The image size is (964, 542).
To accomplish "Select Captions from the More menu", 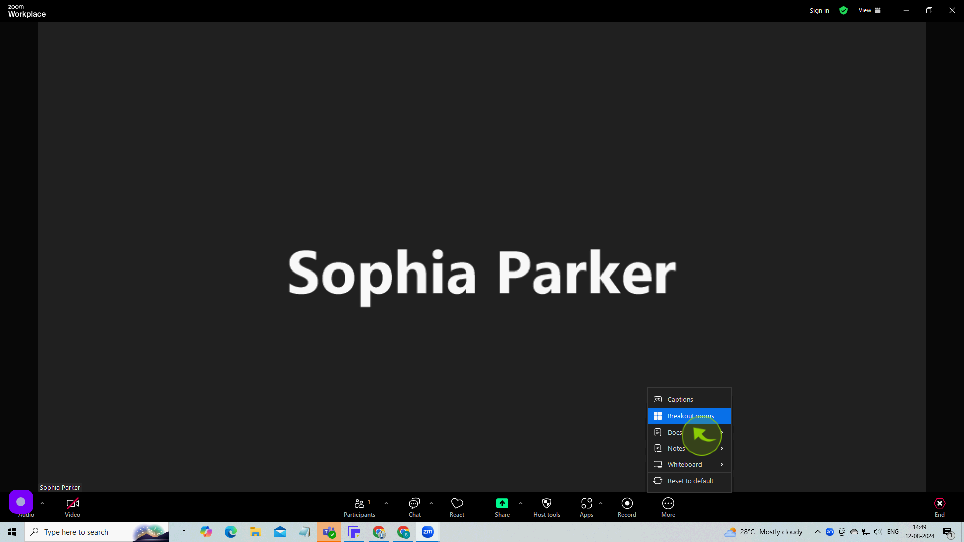I will click(689, 399).
